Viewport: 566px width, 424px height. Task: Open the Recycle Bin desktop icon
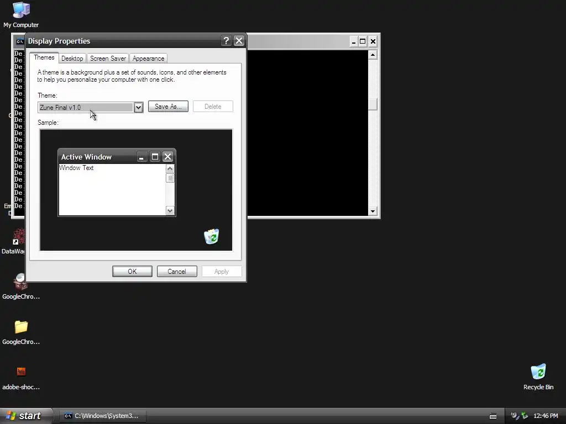pos(538,377)
